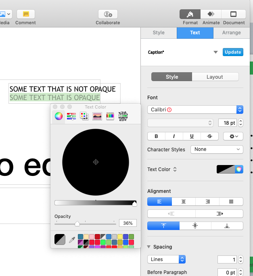Click the line spacing value field

tap(227, 259)
